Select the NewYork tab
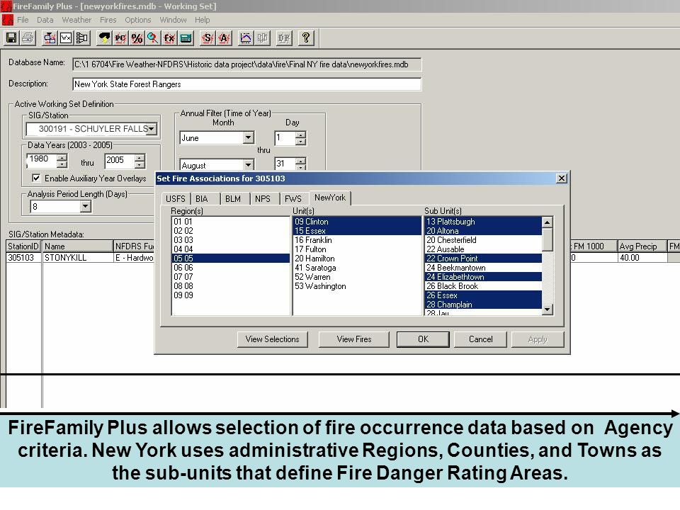Screen dimensions: 680x510 tap(330, 198)
